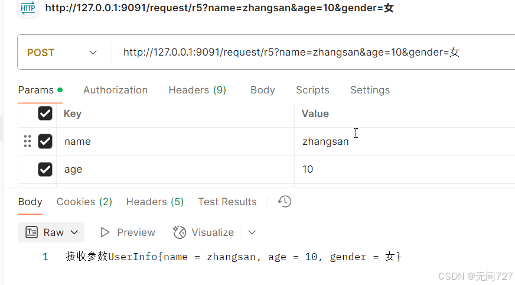Open the request Headers (9) tab
The image size is (515, 285).
[x=197, y=90]
